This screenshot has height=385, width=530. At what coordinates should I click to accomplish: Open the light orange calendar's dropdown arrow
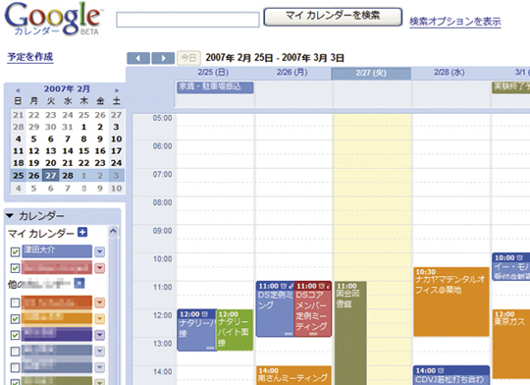[99, 318]
